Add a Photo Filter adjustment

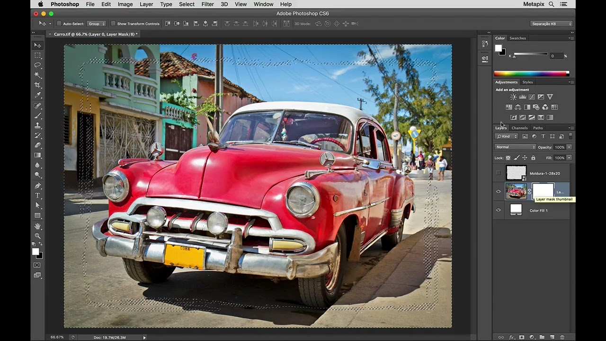(536, 107)
